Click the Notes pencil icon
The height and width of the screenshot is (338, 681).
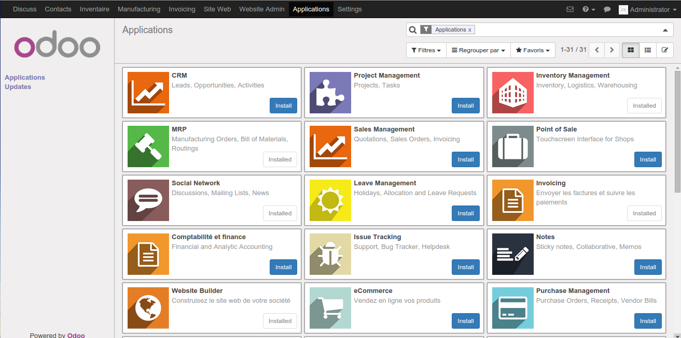tap(512, 254)
